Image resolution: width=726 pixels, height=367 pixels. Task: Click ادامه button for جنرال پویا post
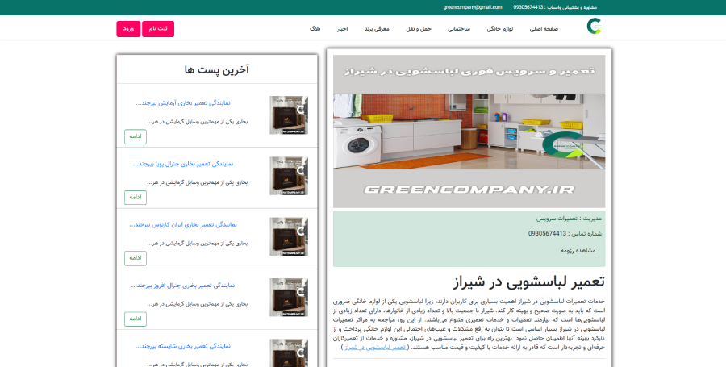pyautogui.click(x=136, y=197)
